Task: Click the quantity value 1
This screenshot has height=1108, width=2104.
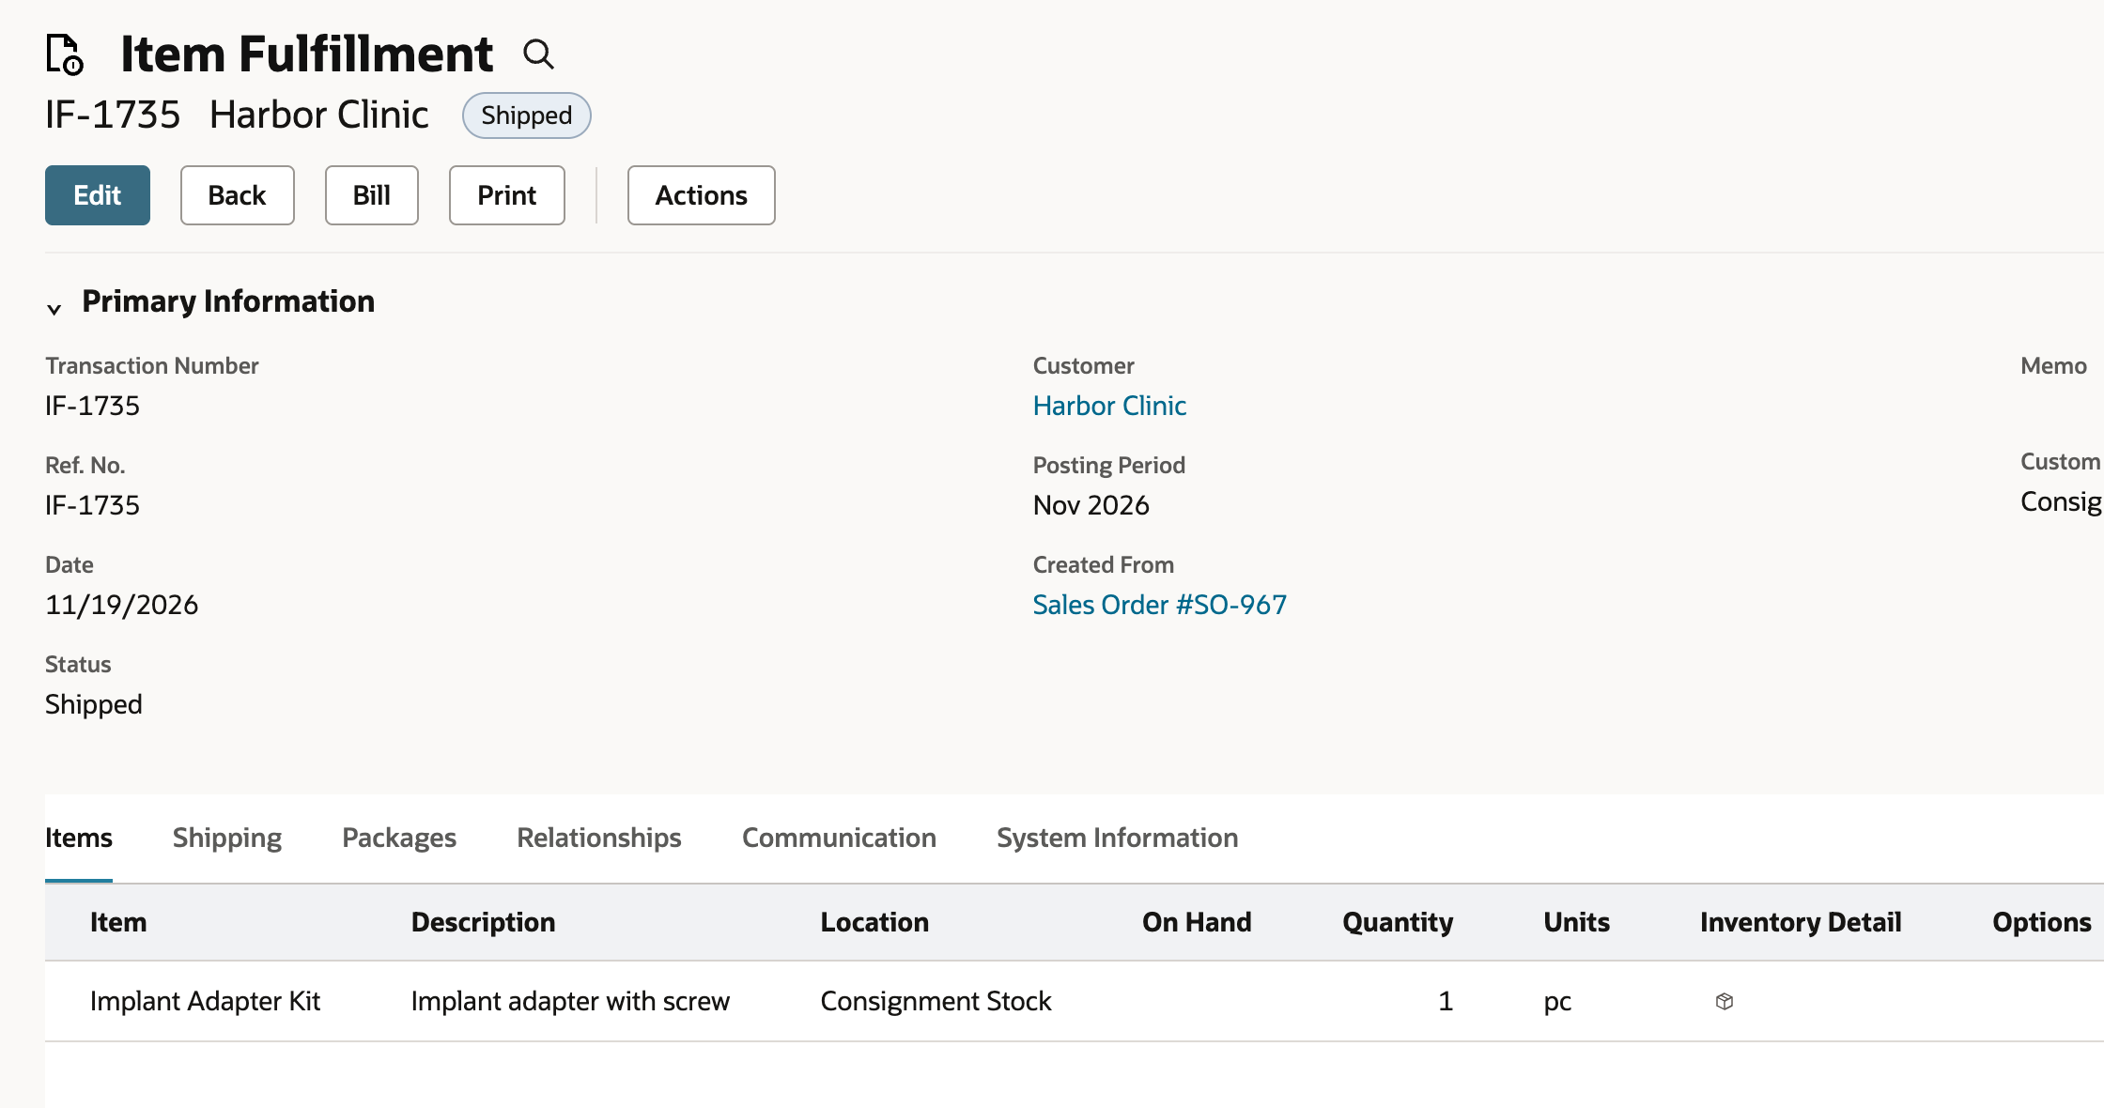Action: pyautogui.click(x=1446, y=1001)
